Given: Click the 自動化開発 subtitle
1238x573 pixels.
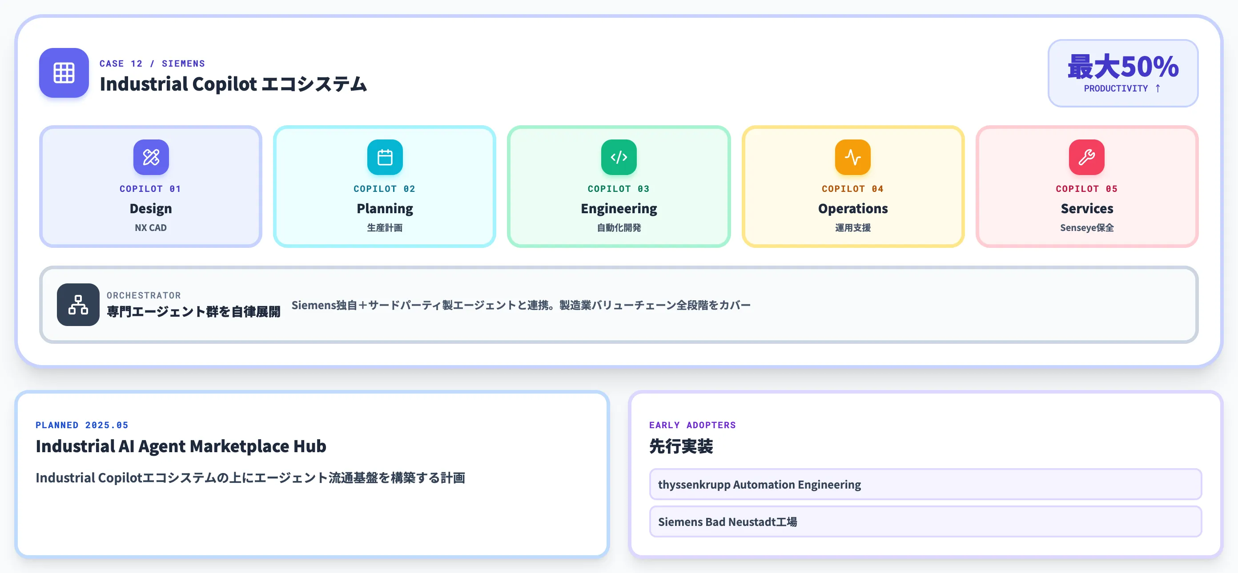Looking at the screenshot, I should click(619, 228).
